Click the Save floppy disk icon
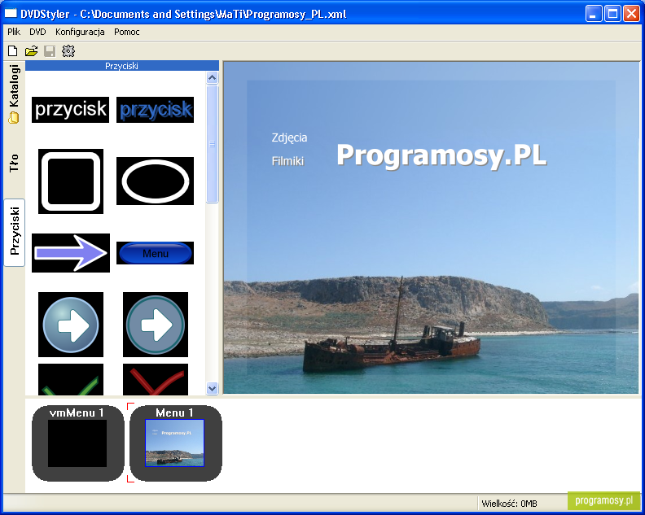The height and width of the screenshot is (515, 645). tap(50, 51)
